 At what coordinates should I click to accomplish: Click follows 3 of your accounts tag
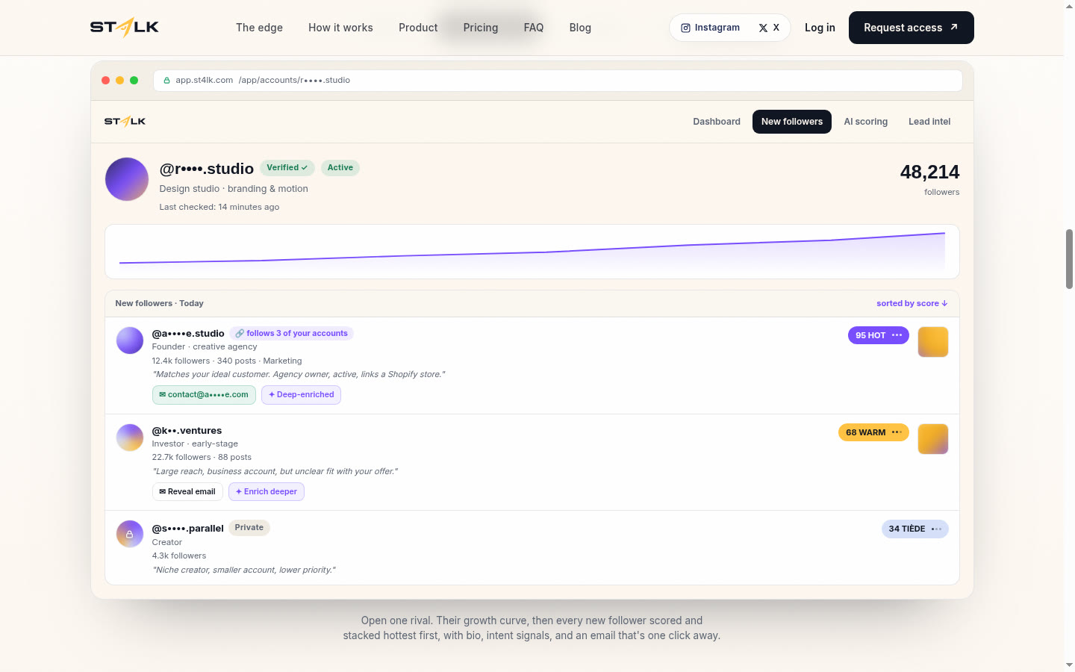(x=292, y=334)
